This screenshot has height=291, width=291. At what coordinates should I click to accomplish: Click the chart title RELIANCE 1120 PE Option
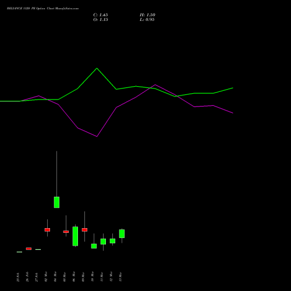point(26,9)
